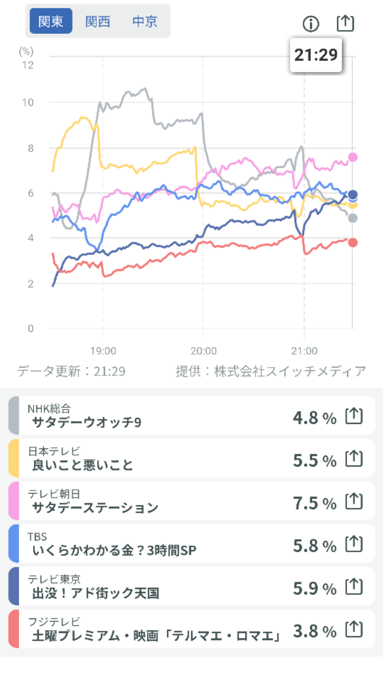Click the 20:00 marker on time axis

coord(203,350)
